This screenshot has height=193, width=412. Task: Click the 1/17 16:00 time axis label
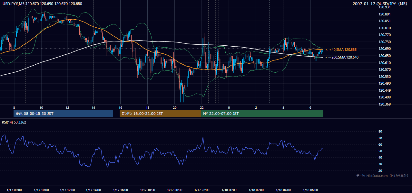121,190
